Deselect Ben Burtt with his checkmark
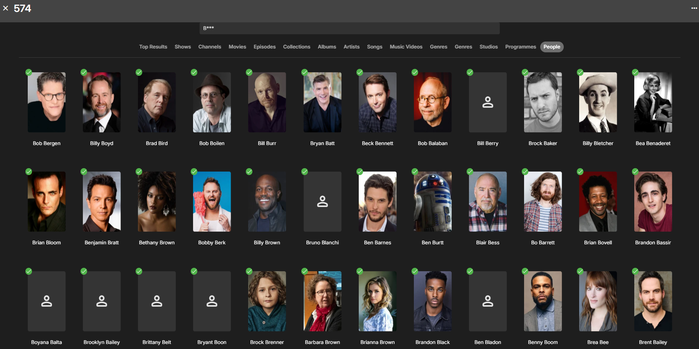 click(415, 172)
